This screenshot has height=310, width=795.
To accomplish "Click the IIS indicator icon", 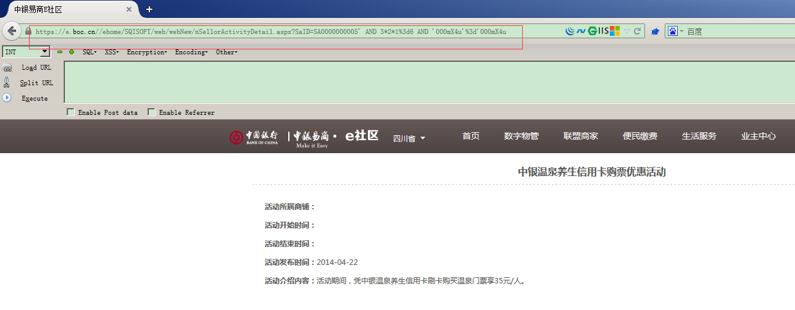I will point(602,31).
